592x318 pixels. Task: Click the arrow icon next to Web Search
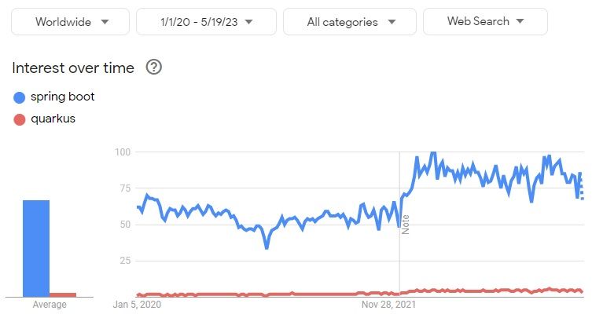(x=520, y=21)
